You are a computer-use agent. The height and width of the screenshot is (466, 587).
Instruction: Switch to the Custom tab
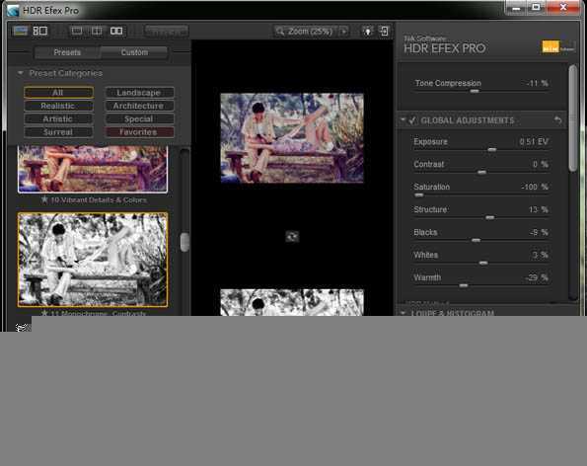click(134, 52)
